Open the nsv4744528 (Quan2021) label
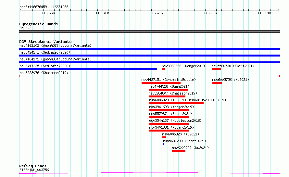289x177 pixels. pos(169,86)
